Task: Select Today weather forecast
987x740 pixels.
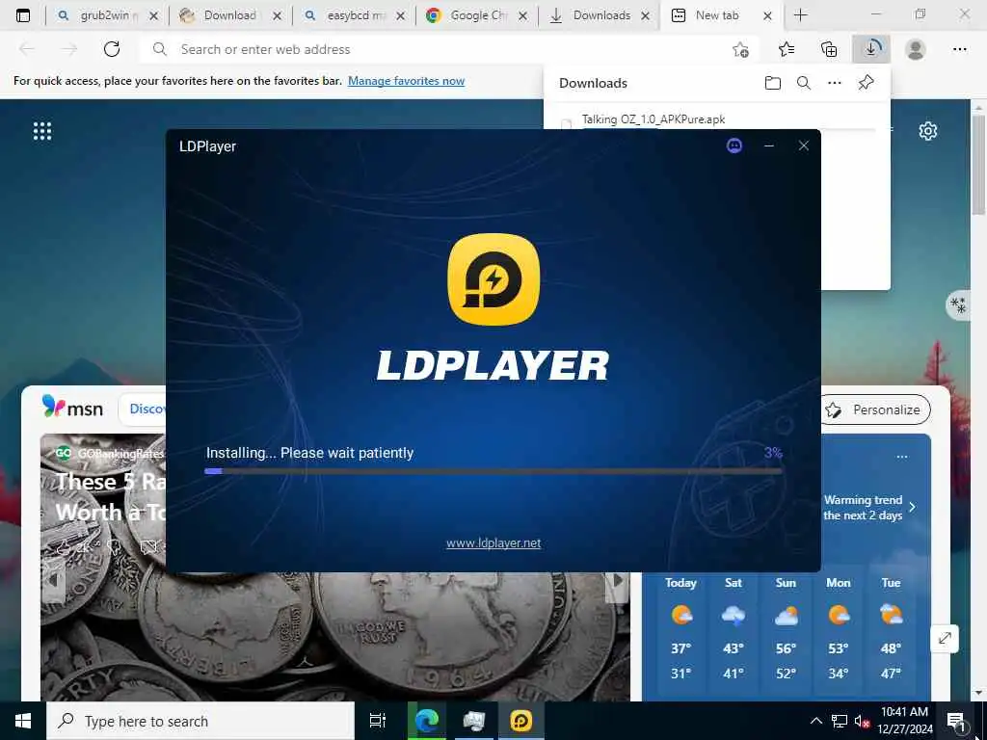Action: 680,631
